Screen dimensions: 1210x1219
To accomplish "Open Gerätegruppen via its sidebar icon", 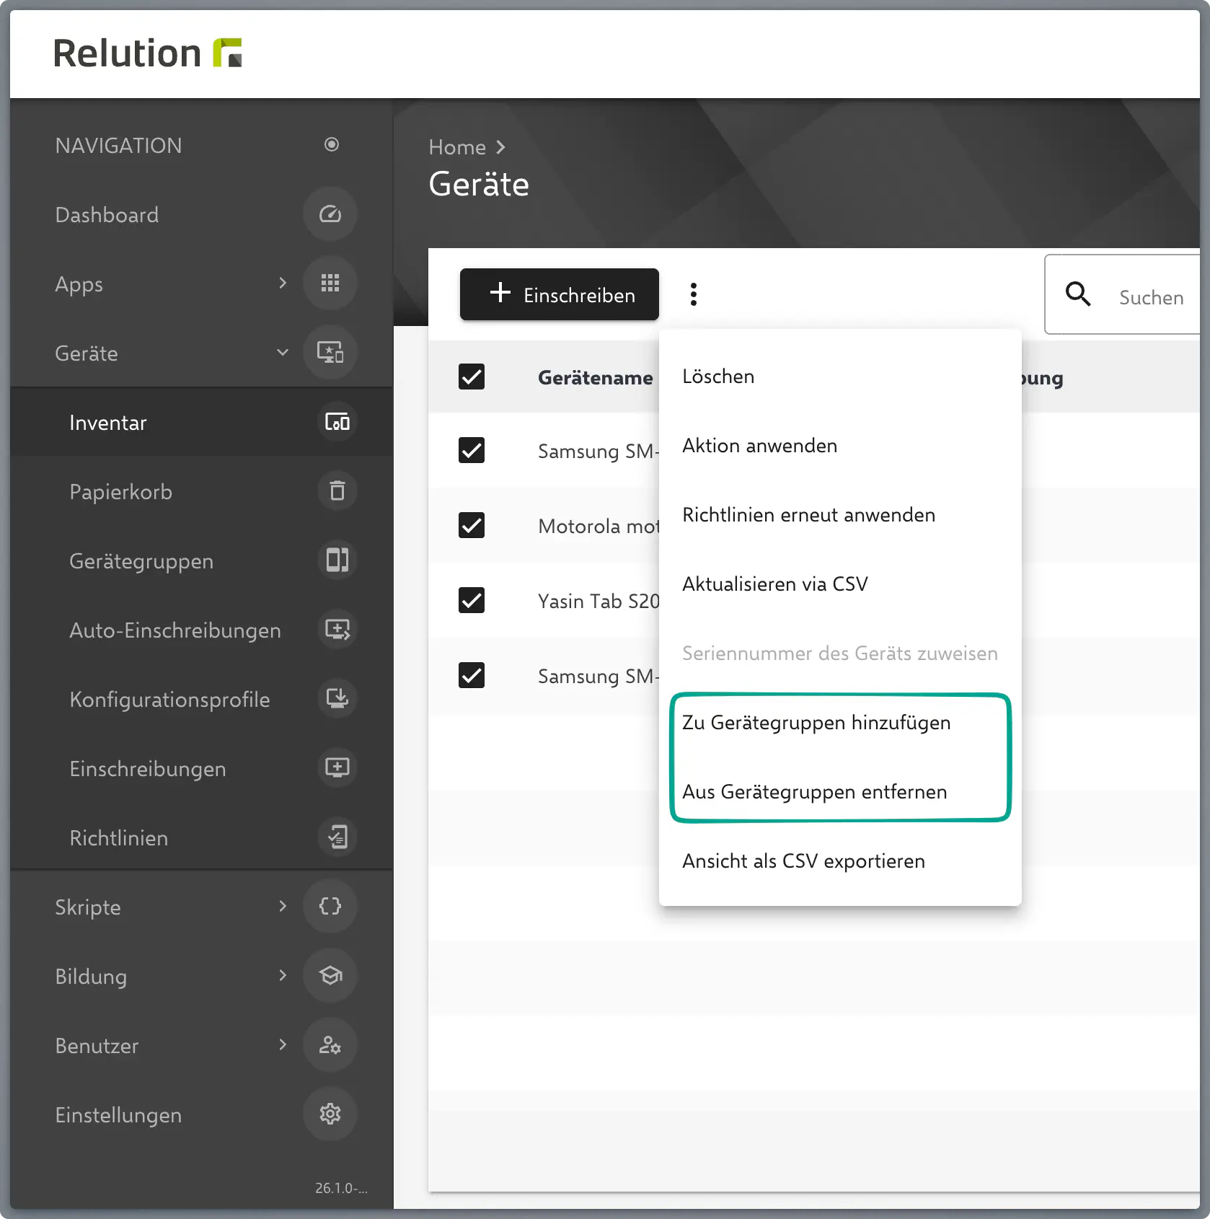I will click(337, 560).
